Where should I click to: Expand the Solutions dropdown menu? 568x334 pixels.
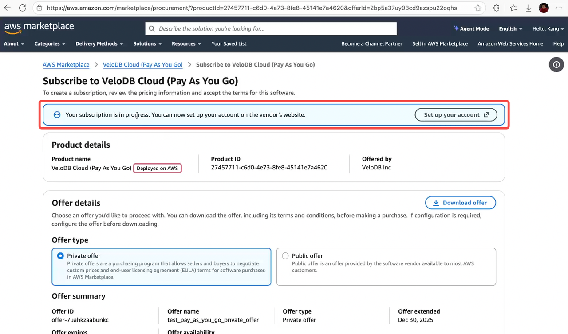click(x=148, y=43)
